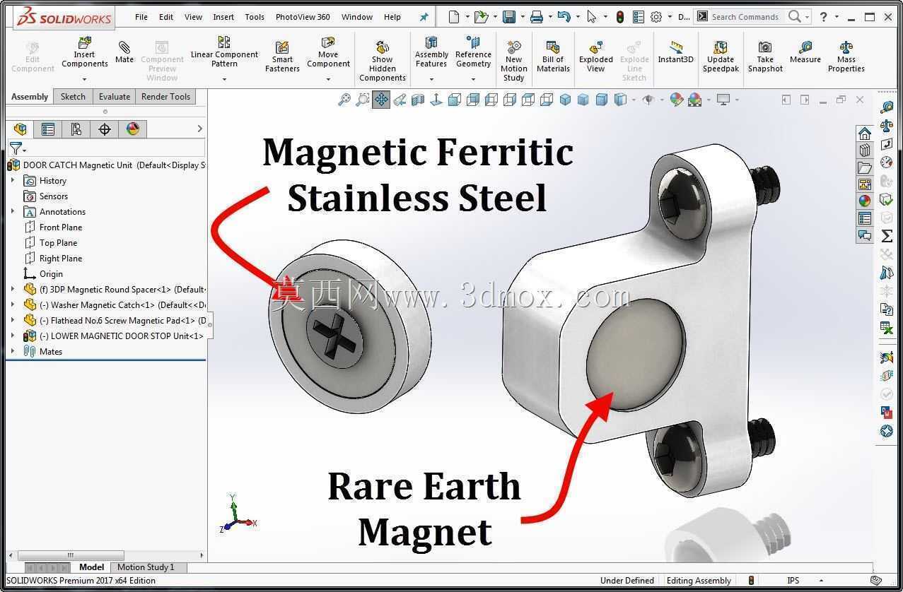
Task: Open Insert Components dropdown arrow
Action: pyautogui.click(x=84, y=79)
